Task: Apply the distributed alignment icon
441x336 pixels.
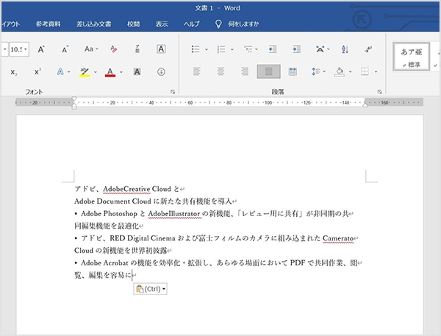Action: [293, 71]
